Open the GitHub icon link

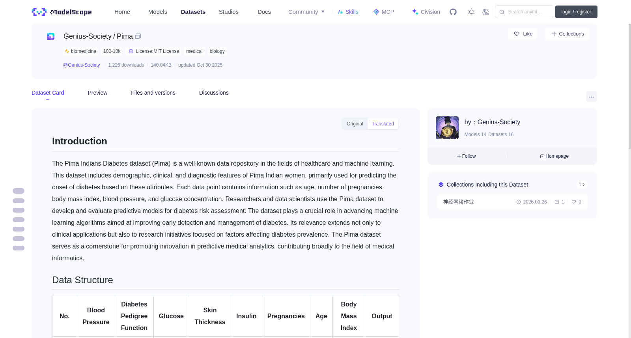(453, 12)
